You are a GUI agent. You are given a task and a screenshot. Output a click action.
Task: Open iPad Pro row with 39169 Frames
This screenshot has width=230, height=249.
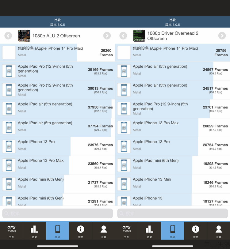(x=58, y=71)
